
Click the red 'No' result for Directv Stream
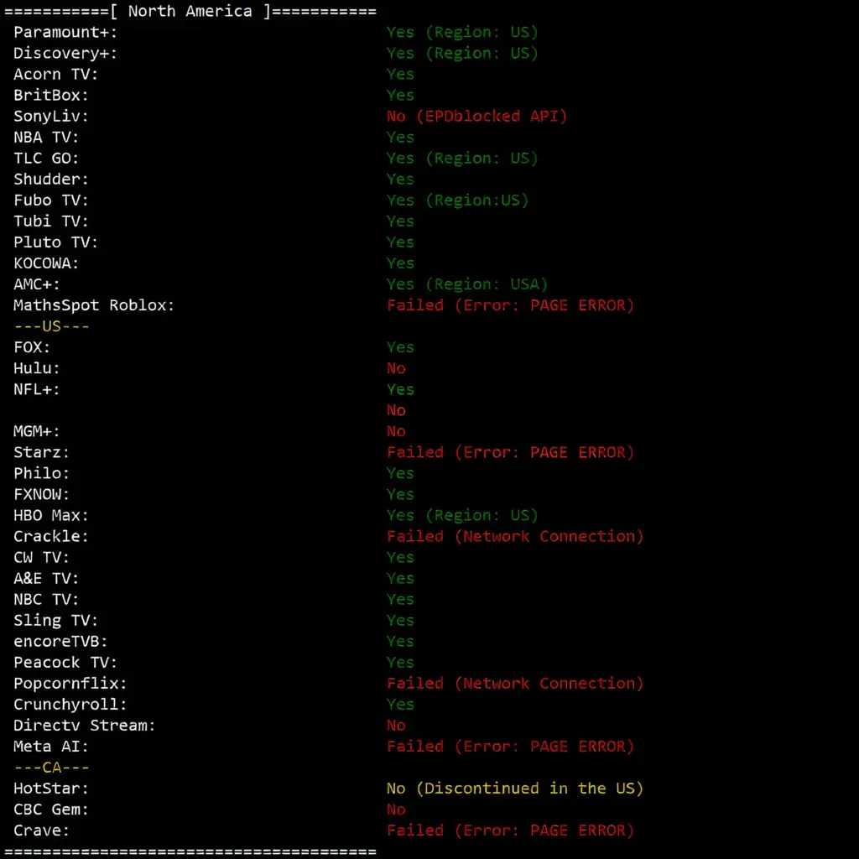point(396,726)
